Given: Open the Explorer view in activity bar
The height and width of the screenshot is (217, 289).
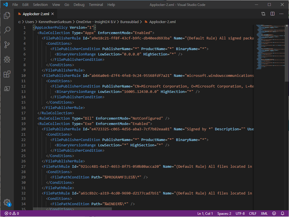Looking at the screenshot, I should [x=7, y=15].
